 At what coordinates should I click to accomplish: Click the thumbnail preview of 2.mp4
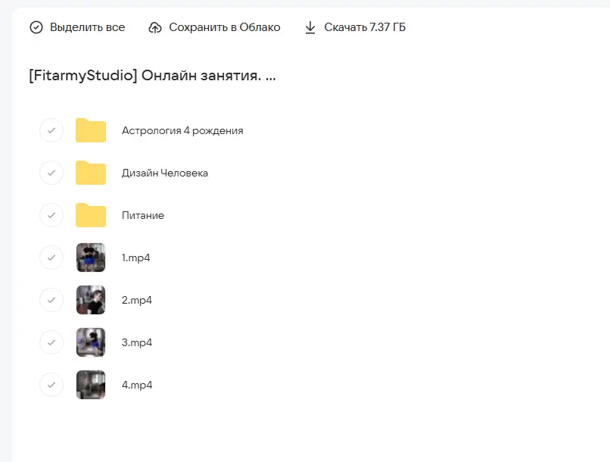click(x=90, y=300)
